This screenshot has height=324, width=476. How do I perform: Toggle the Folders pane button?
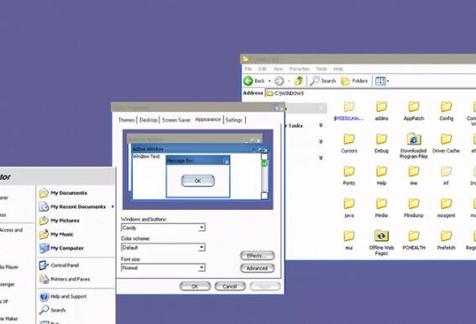[x=354, y=81]
